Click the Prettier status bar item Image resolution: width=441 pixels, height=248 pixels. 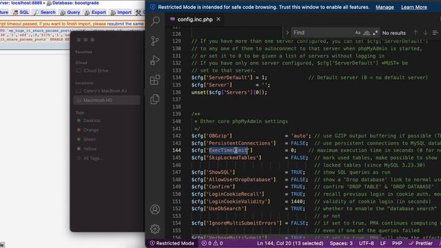pyautogui.click(x=421, y=243)
